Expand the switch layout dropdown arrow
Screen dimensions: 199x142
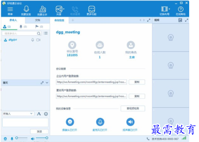[x=169, y=9]
